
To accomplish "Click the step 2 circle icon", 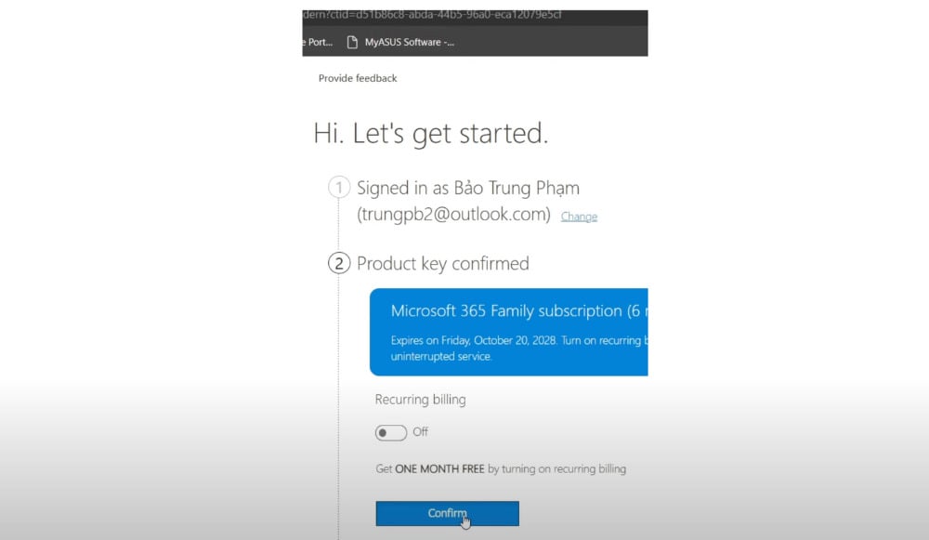I will (x=339, y=263).
